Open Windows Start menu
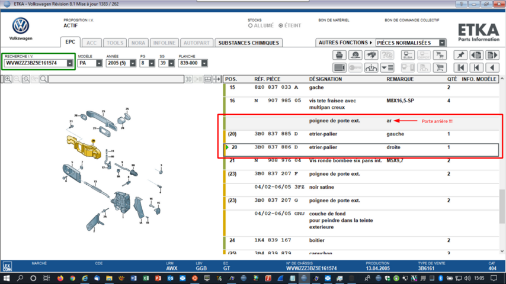The width and height of the screenshot is (506, 284). 7,278
